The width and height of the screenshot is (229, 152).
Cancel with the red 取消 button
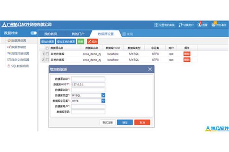(x=142, y=122)
